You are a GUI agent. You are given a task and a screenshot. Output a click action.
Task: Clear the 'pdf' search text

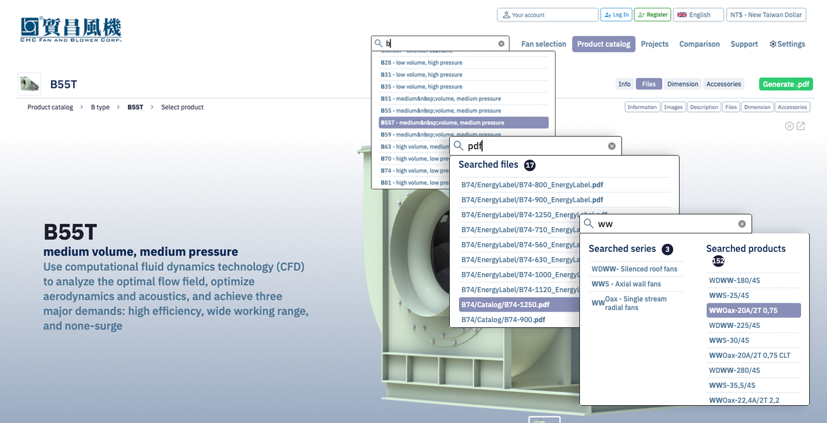pos(612,146)
